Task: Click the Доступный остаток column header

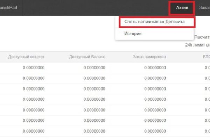Action: (x=27, y=57)
